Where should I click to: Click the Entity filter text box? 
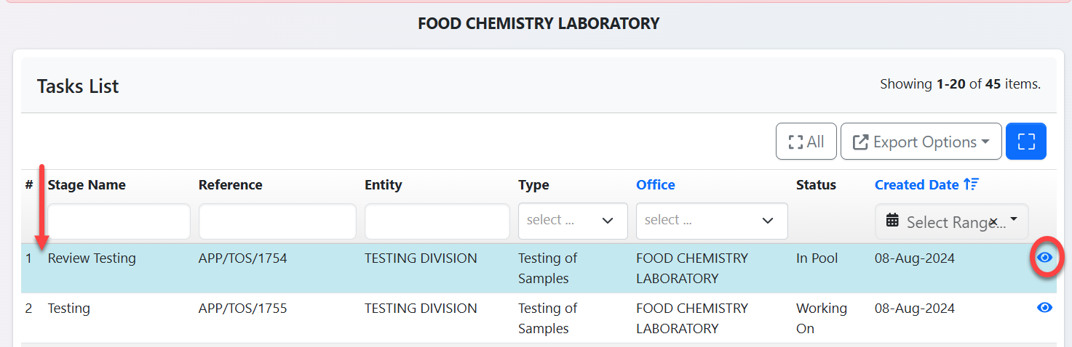[437, 221]
